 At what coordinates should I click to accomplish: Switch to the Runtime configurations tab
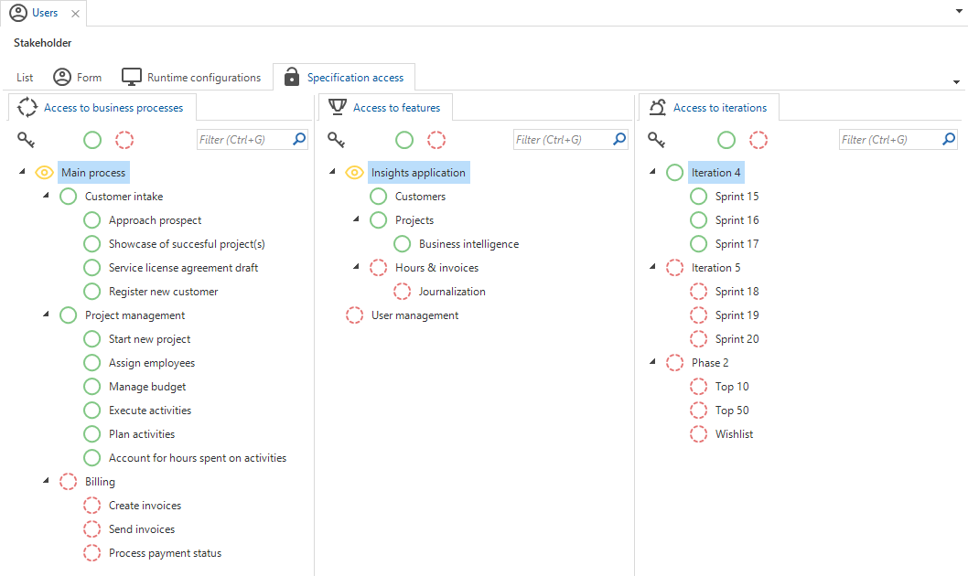(x=203, y=78)
